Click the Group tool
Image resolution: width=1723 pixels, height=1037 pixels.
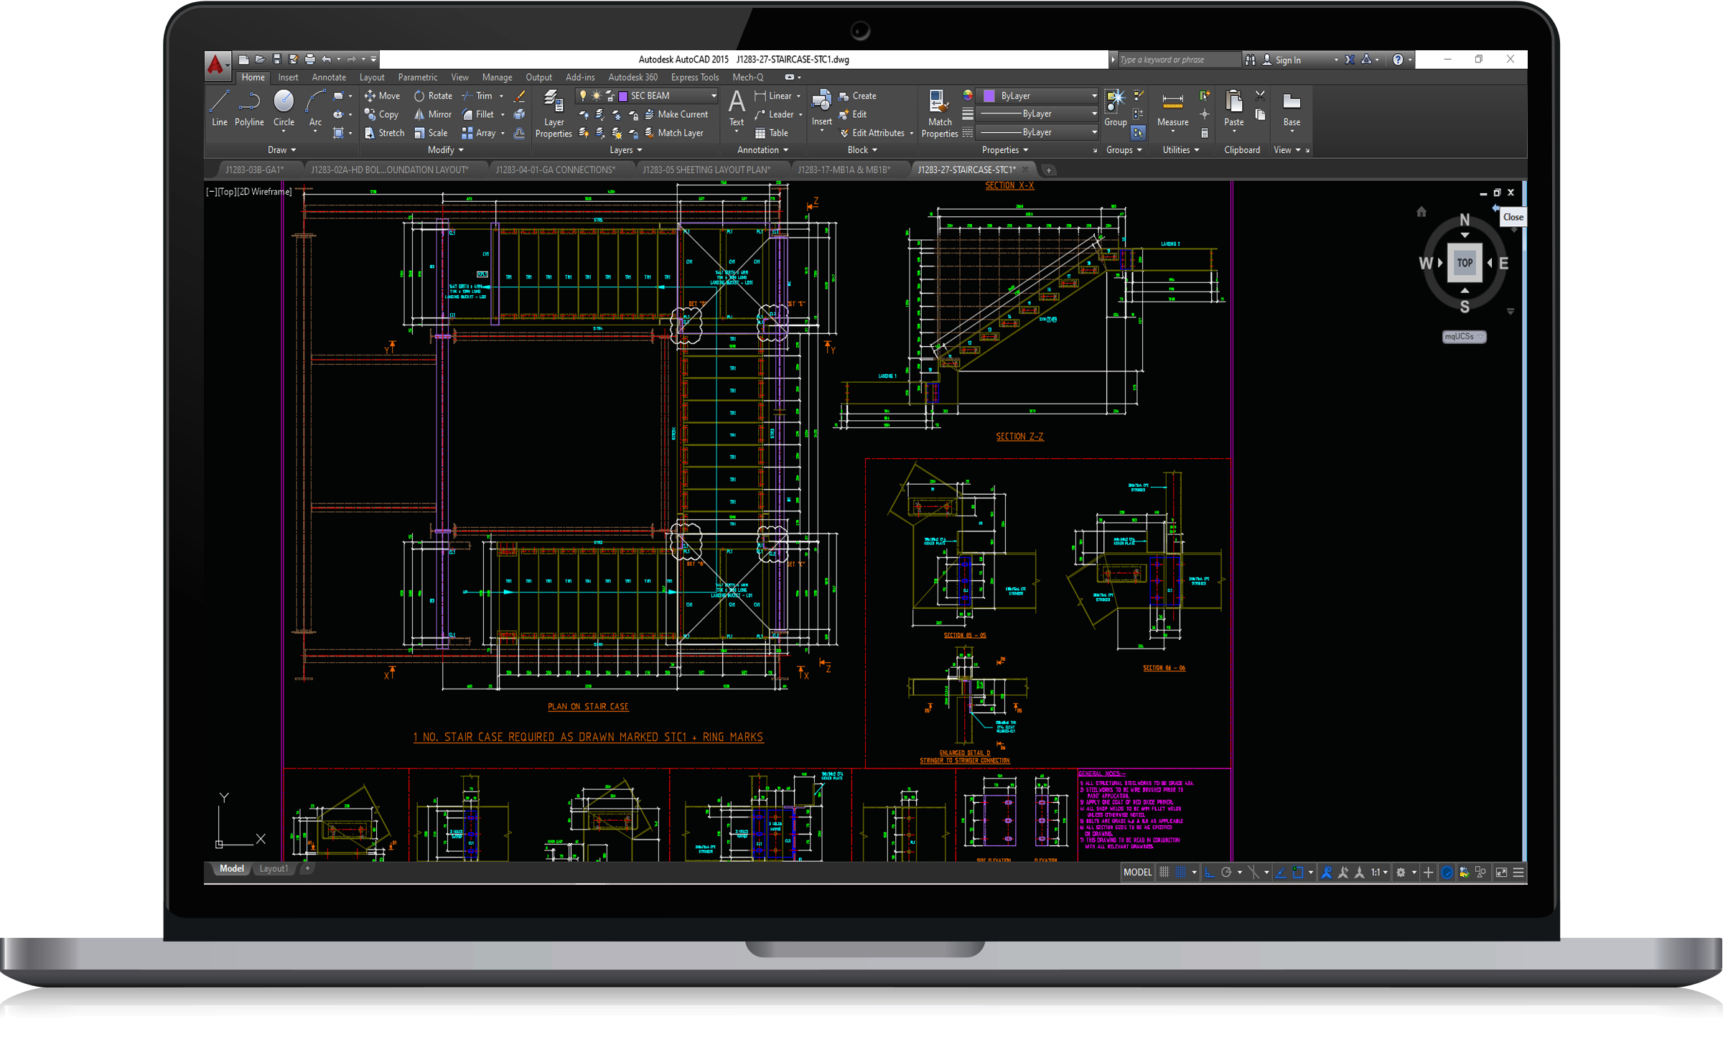click(1115, 108)
